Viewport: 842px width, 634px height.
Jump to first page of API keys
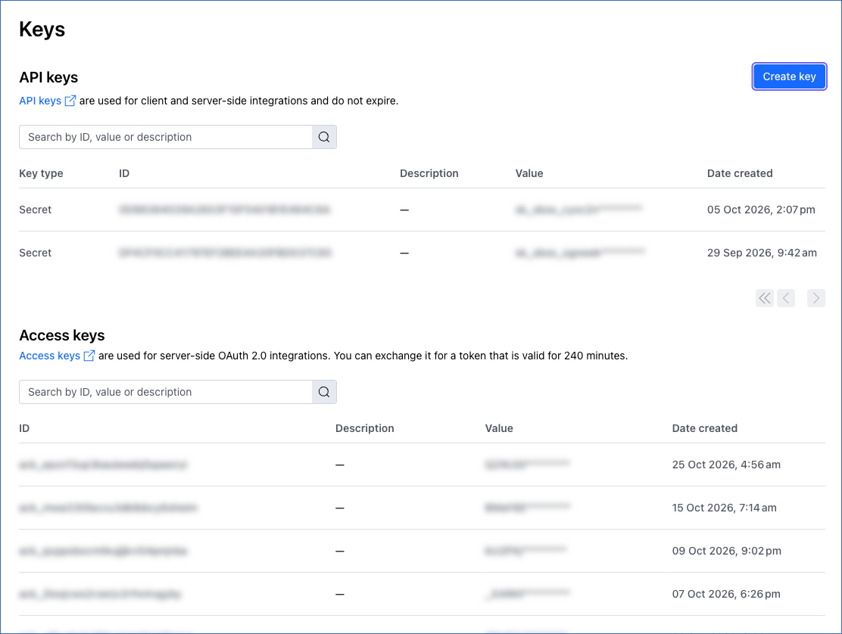pos(765,297)
